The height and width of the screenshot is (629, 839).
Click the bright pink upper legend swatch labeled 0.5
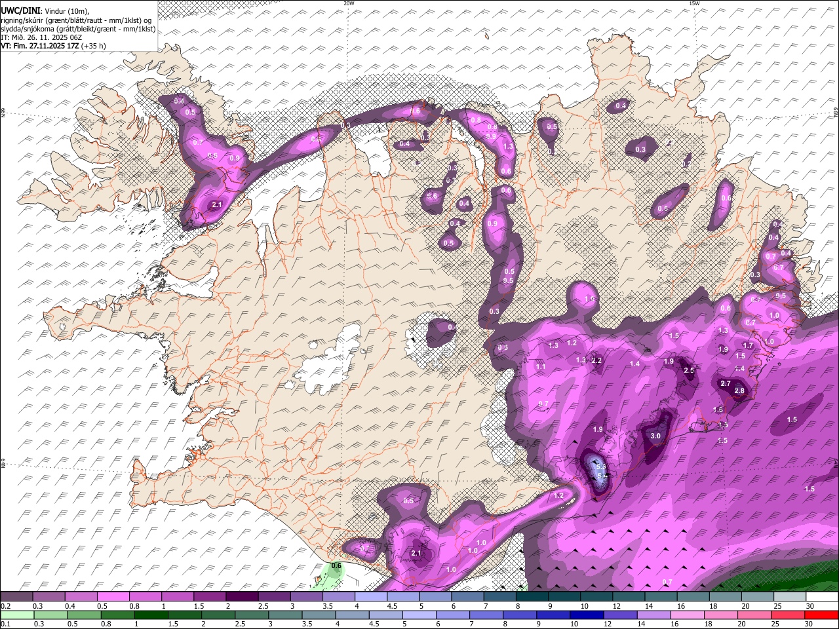(x=113, y=597)
